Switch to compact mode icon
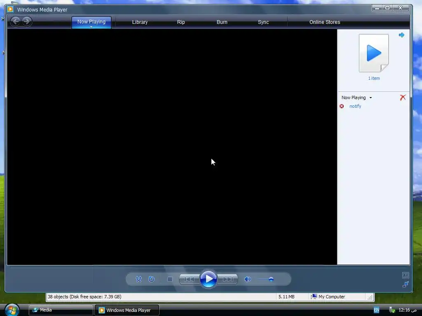 [406, 284]
